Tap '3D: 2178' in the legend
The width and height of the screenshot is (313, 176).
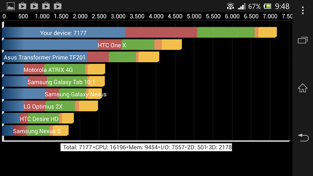pos(220,147)
